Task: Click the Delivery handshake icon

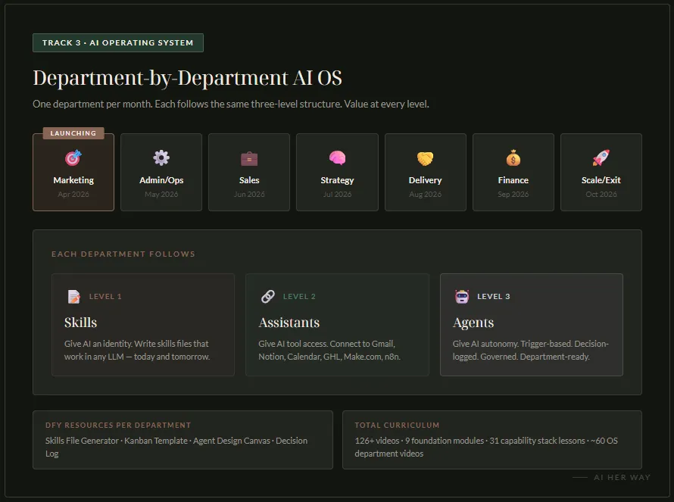Action: tap(425, 158)
